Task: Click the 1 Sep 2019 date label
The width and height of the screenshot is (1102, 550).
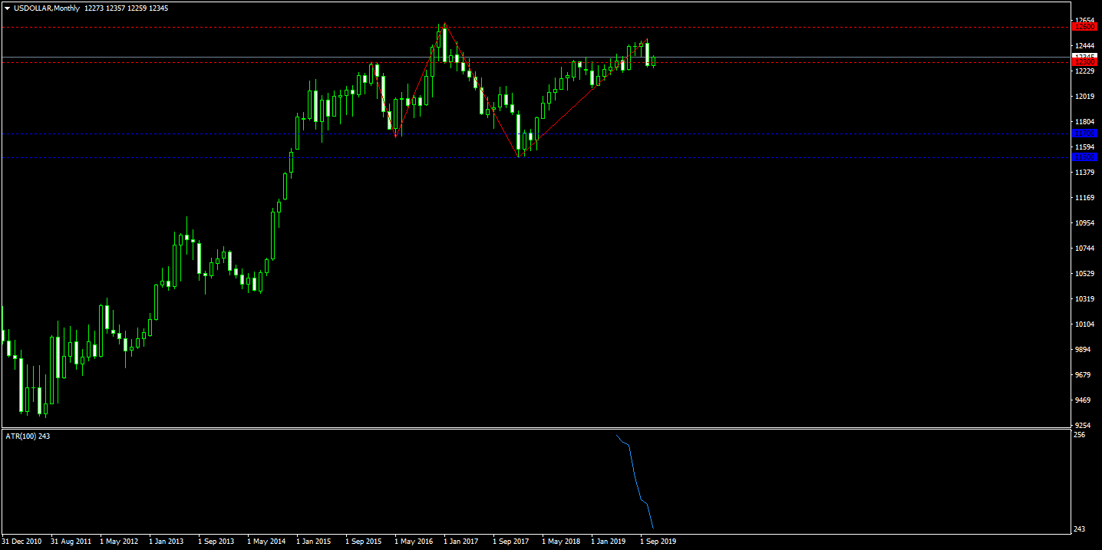Action: click(x=658, y=542)
